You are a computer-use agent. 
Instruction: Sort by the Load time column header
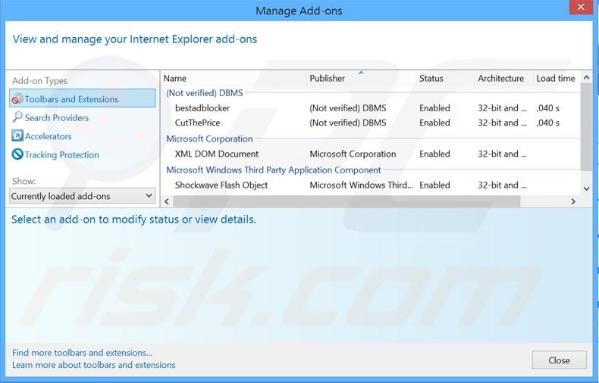pos(556,79)
